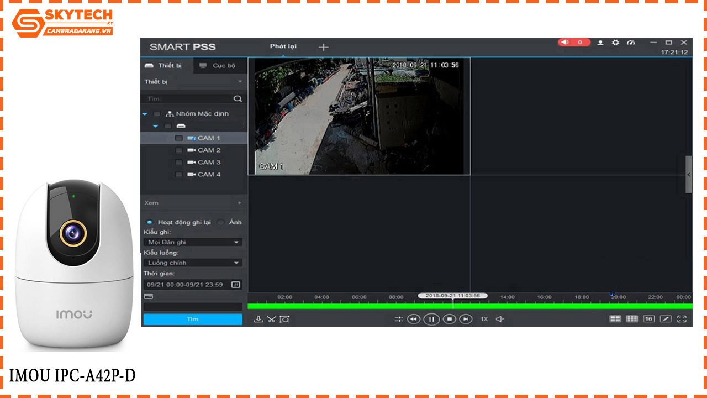Open the alarm notification counter
707x398 pixels.
(x=574, y=43)
